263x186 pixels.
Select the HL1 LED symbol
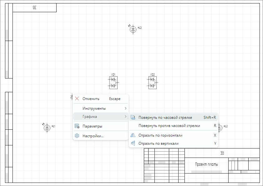(47, 128)
